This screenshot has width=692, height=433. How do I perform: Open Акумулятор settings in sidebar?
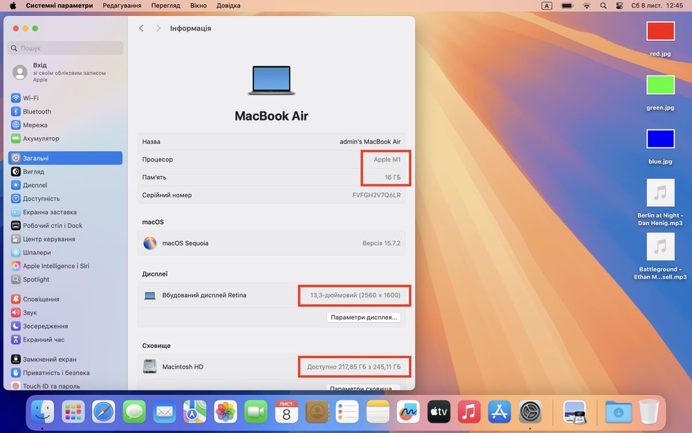pyautogui.click(x=65, y=139)
